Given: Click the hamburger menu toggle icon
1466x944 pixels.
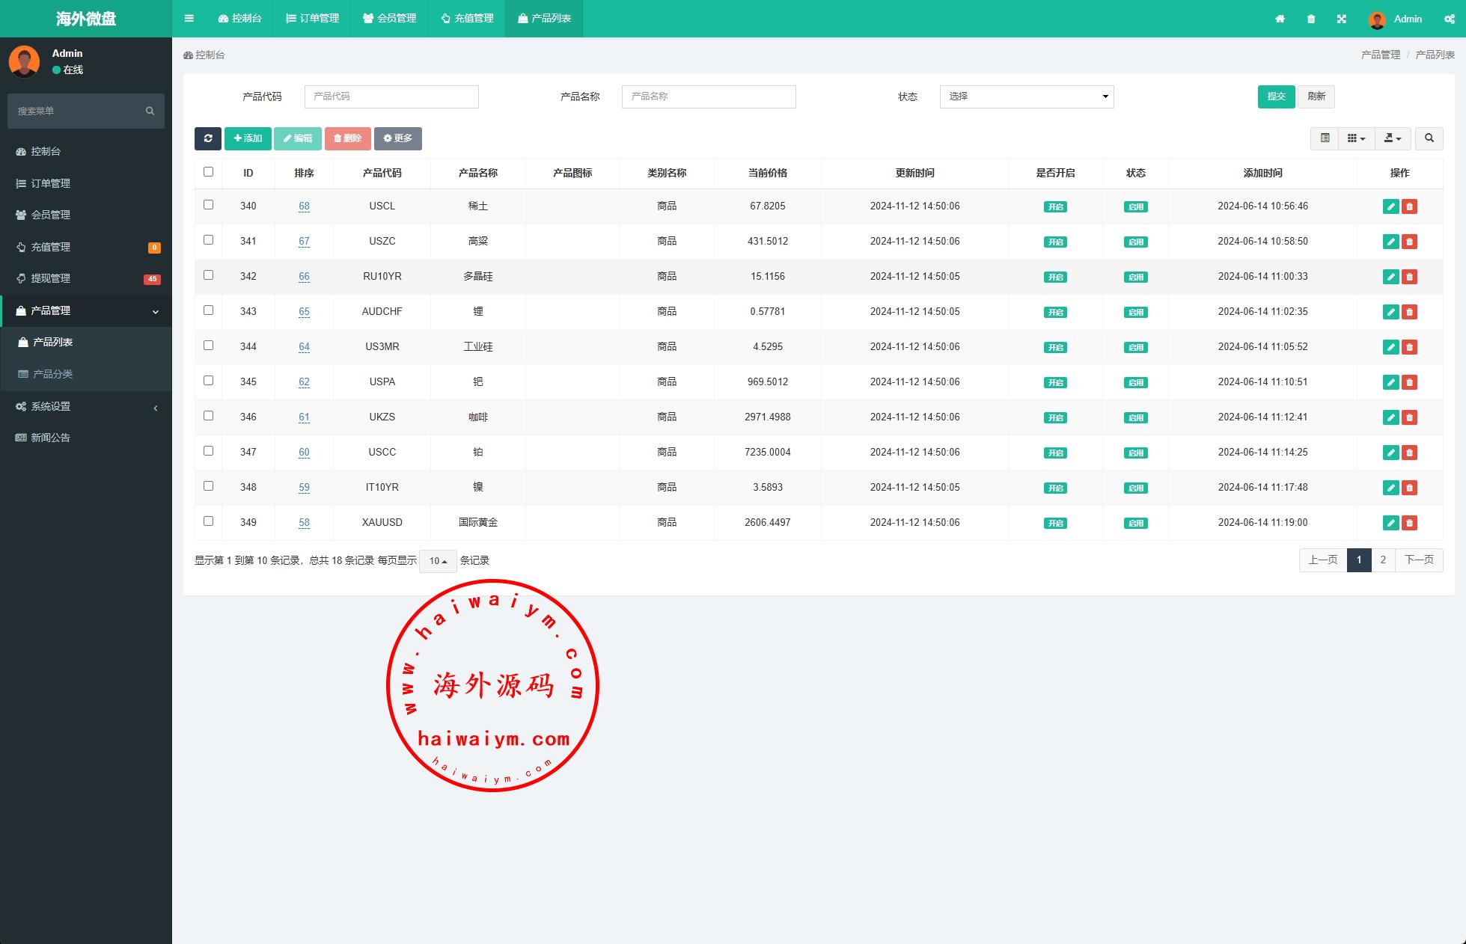Looking at the screenshot, I should pyautogui.click(x=189, y=19).
